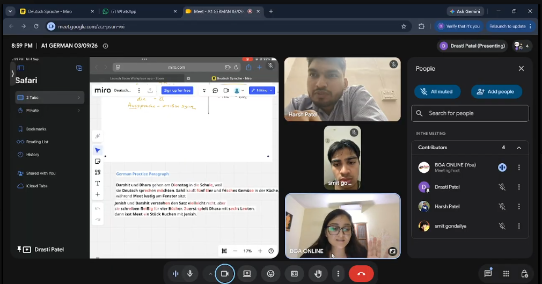
Task: Click picture-in-picture icon on BGA ONLINE tile
Action: tap(392, 251)
